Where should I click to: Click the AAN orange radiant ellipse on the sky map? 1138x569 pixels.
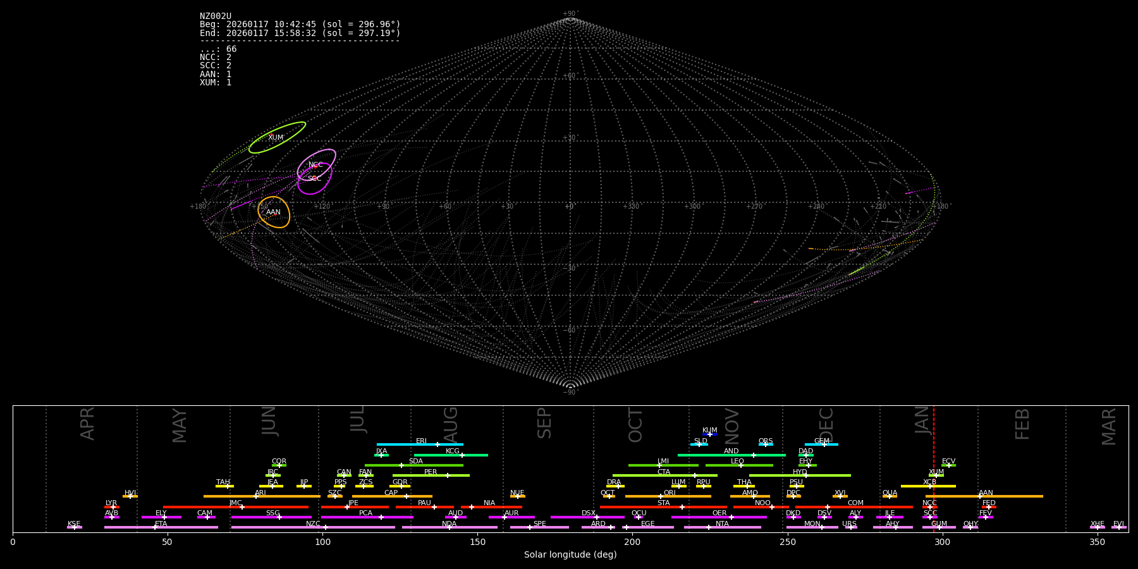[274, 212]
